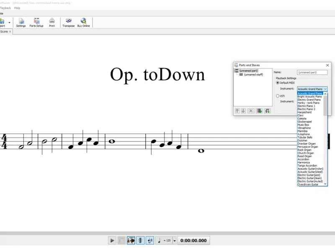This screenshot has width=335, height=251.
Task: Open the Playback menu
Action: (5, 8)
